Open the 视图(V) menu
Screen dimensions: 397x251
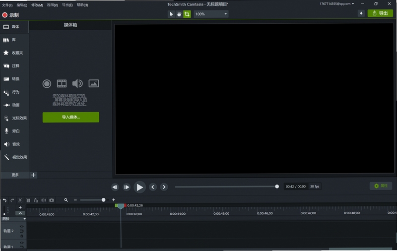(53, 5)
